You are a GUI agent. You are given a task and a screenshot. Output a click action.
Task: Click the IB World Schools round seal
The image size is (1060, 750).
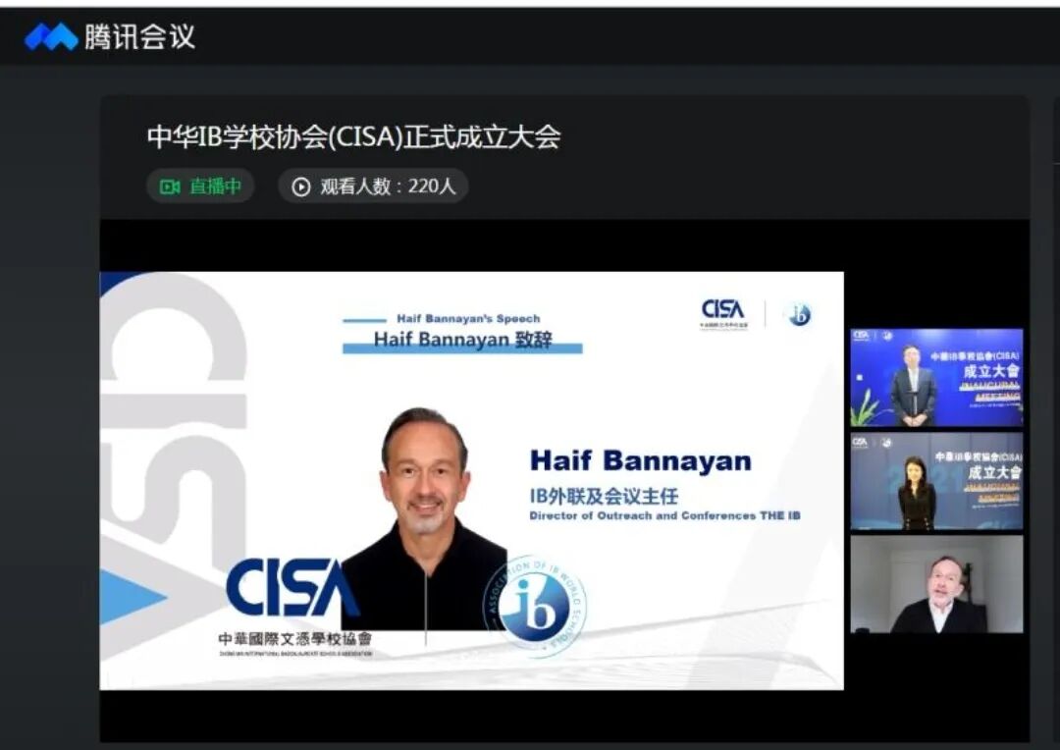click(x=534, y=606)
